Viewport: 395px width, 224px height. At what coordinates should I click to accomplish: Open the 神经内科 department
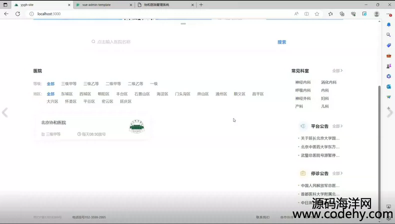[x=303, y=82]
